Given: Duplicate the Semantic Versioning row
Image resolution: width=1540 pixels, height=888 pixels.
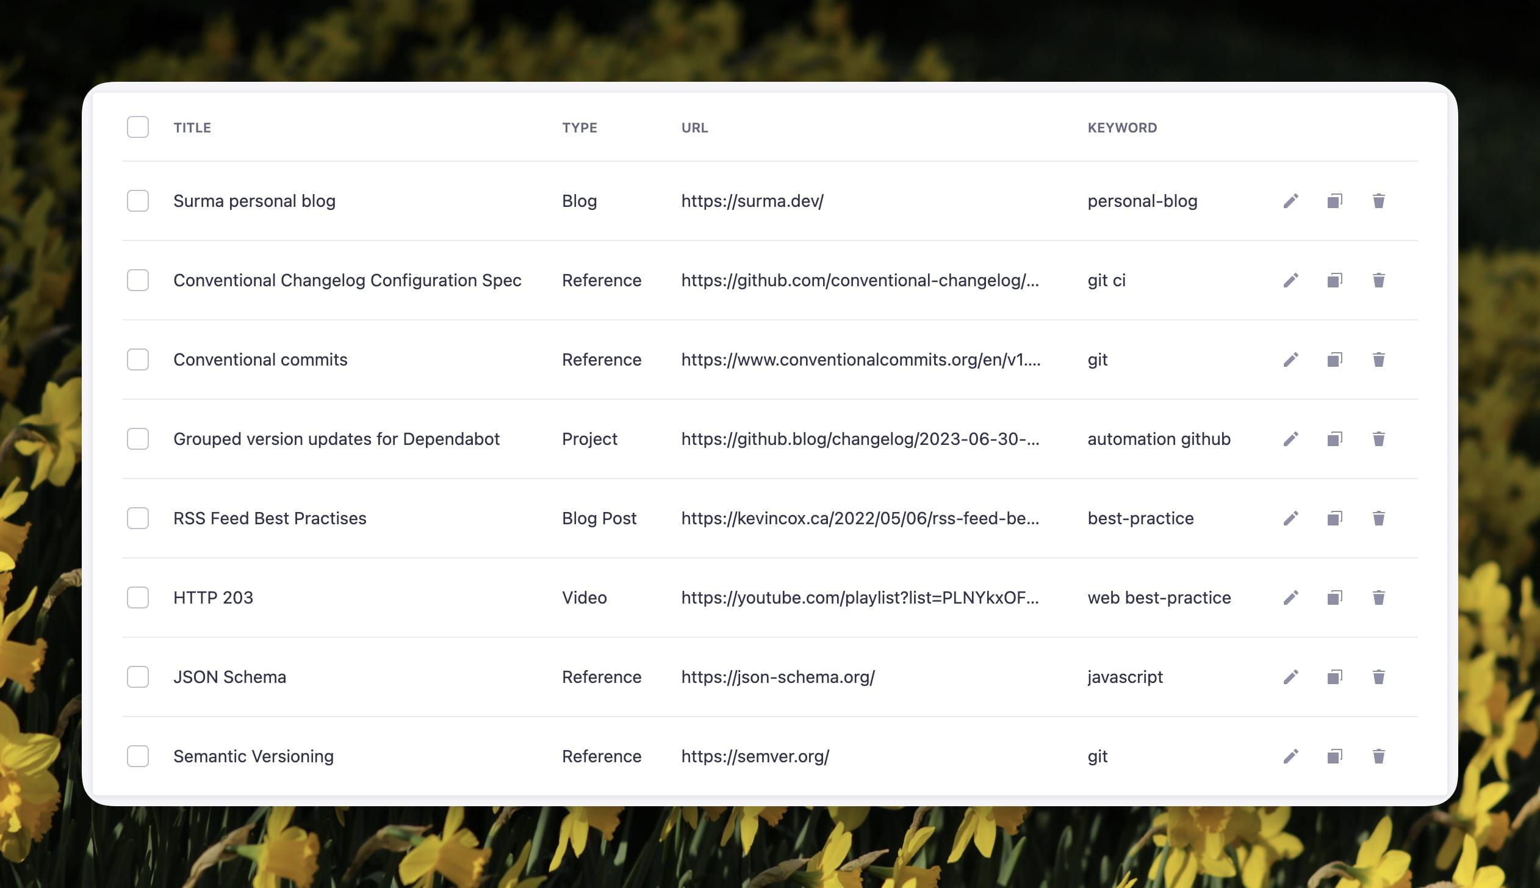Looking at the screenshot, I should point(1334,756).
